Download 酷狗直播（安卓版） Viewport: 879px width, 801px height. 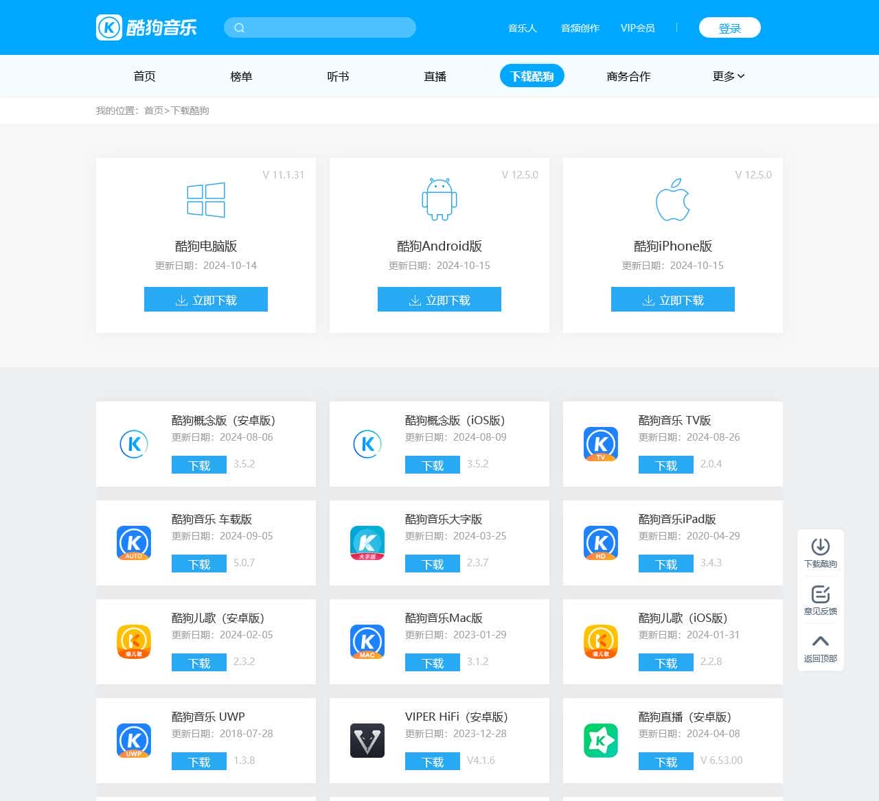[666, 762]
